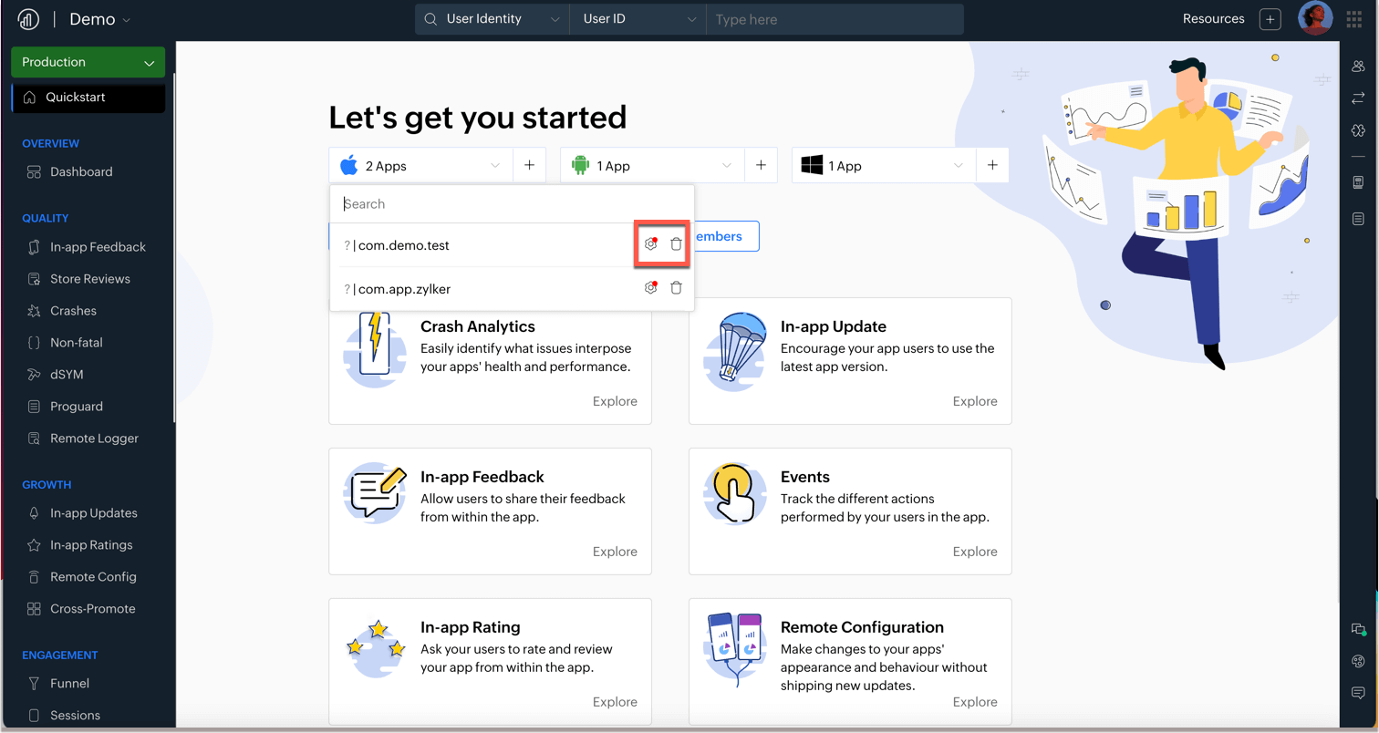Click the app Search field in dropdown
This screenshot has height=733, width=1379.
tap(512, 204)
